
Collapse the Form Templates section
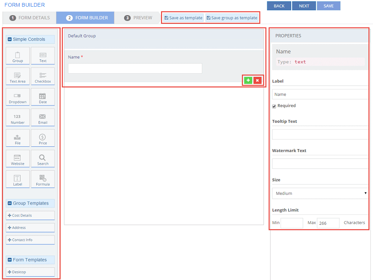pyautogui.click(x=10, y=260)
